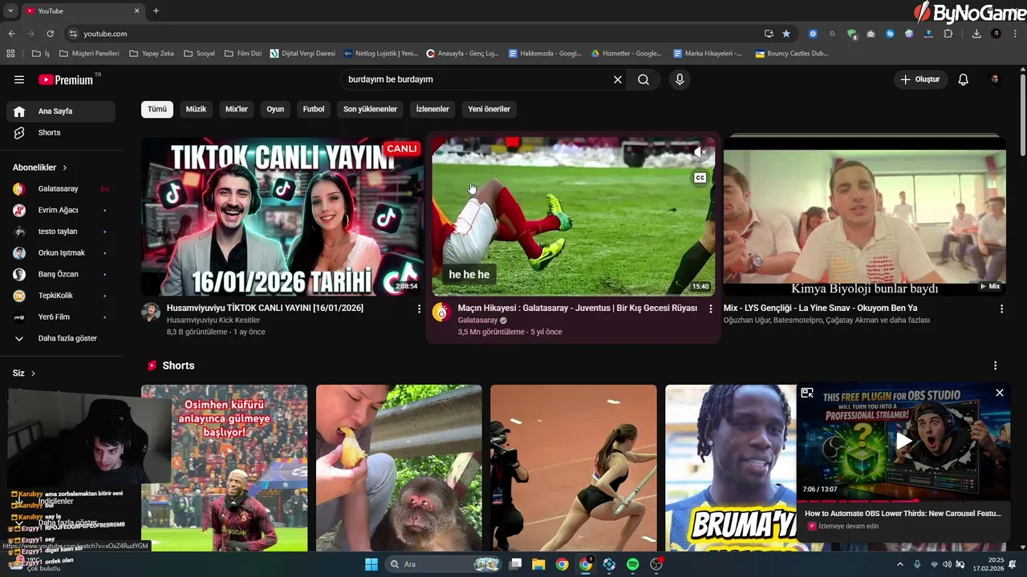This screenshot has width=1027, height=577.
Task: Select the Tümü filter chip
Action: pyautogui.click(x=157, y=109)
